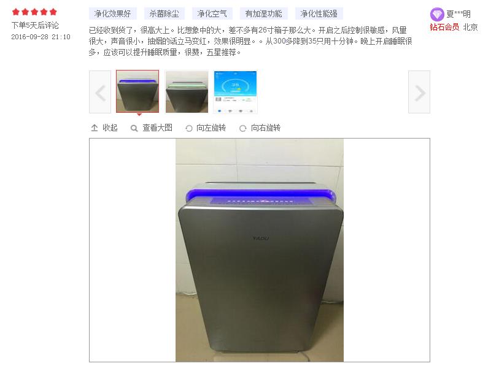Open the first thumbnail with purple light
Viewport: 499px width, 366px height.
tap(137, 91)
